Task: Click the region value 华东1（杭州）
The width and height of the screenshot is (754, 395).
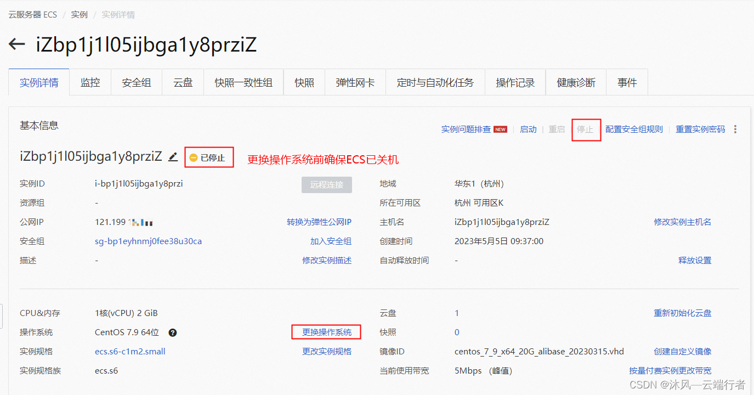Action: [x=479, y=184]
